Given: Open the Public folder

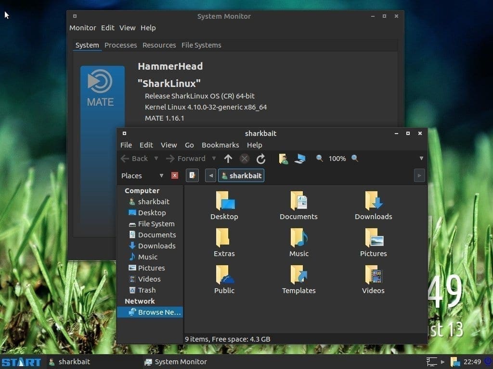Looking at the screenshot, I should coord(224,279).
